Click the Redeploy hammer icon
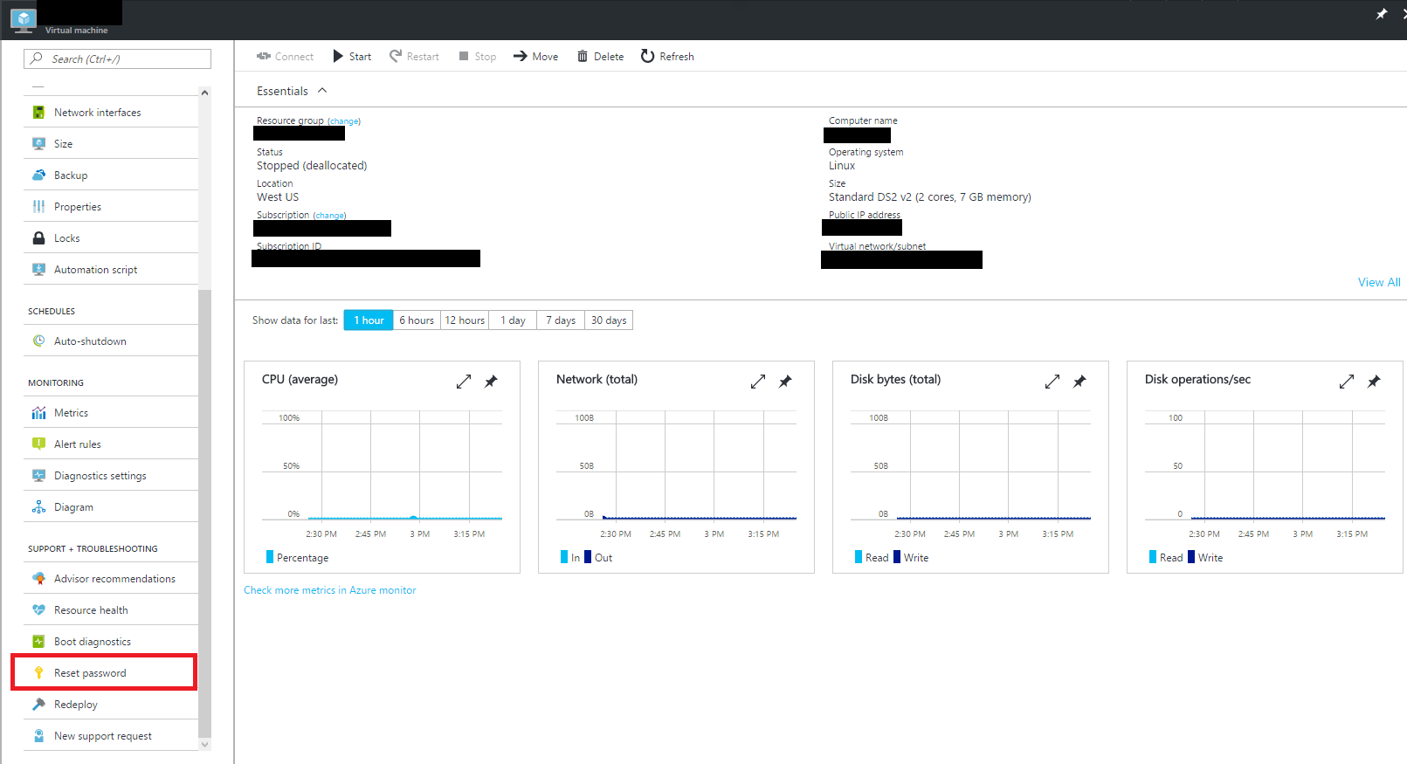 pos(38,705)
